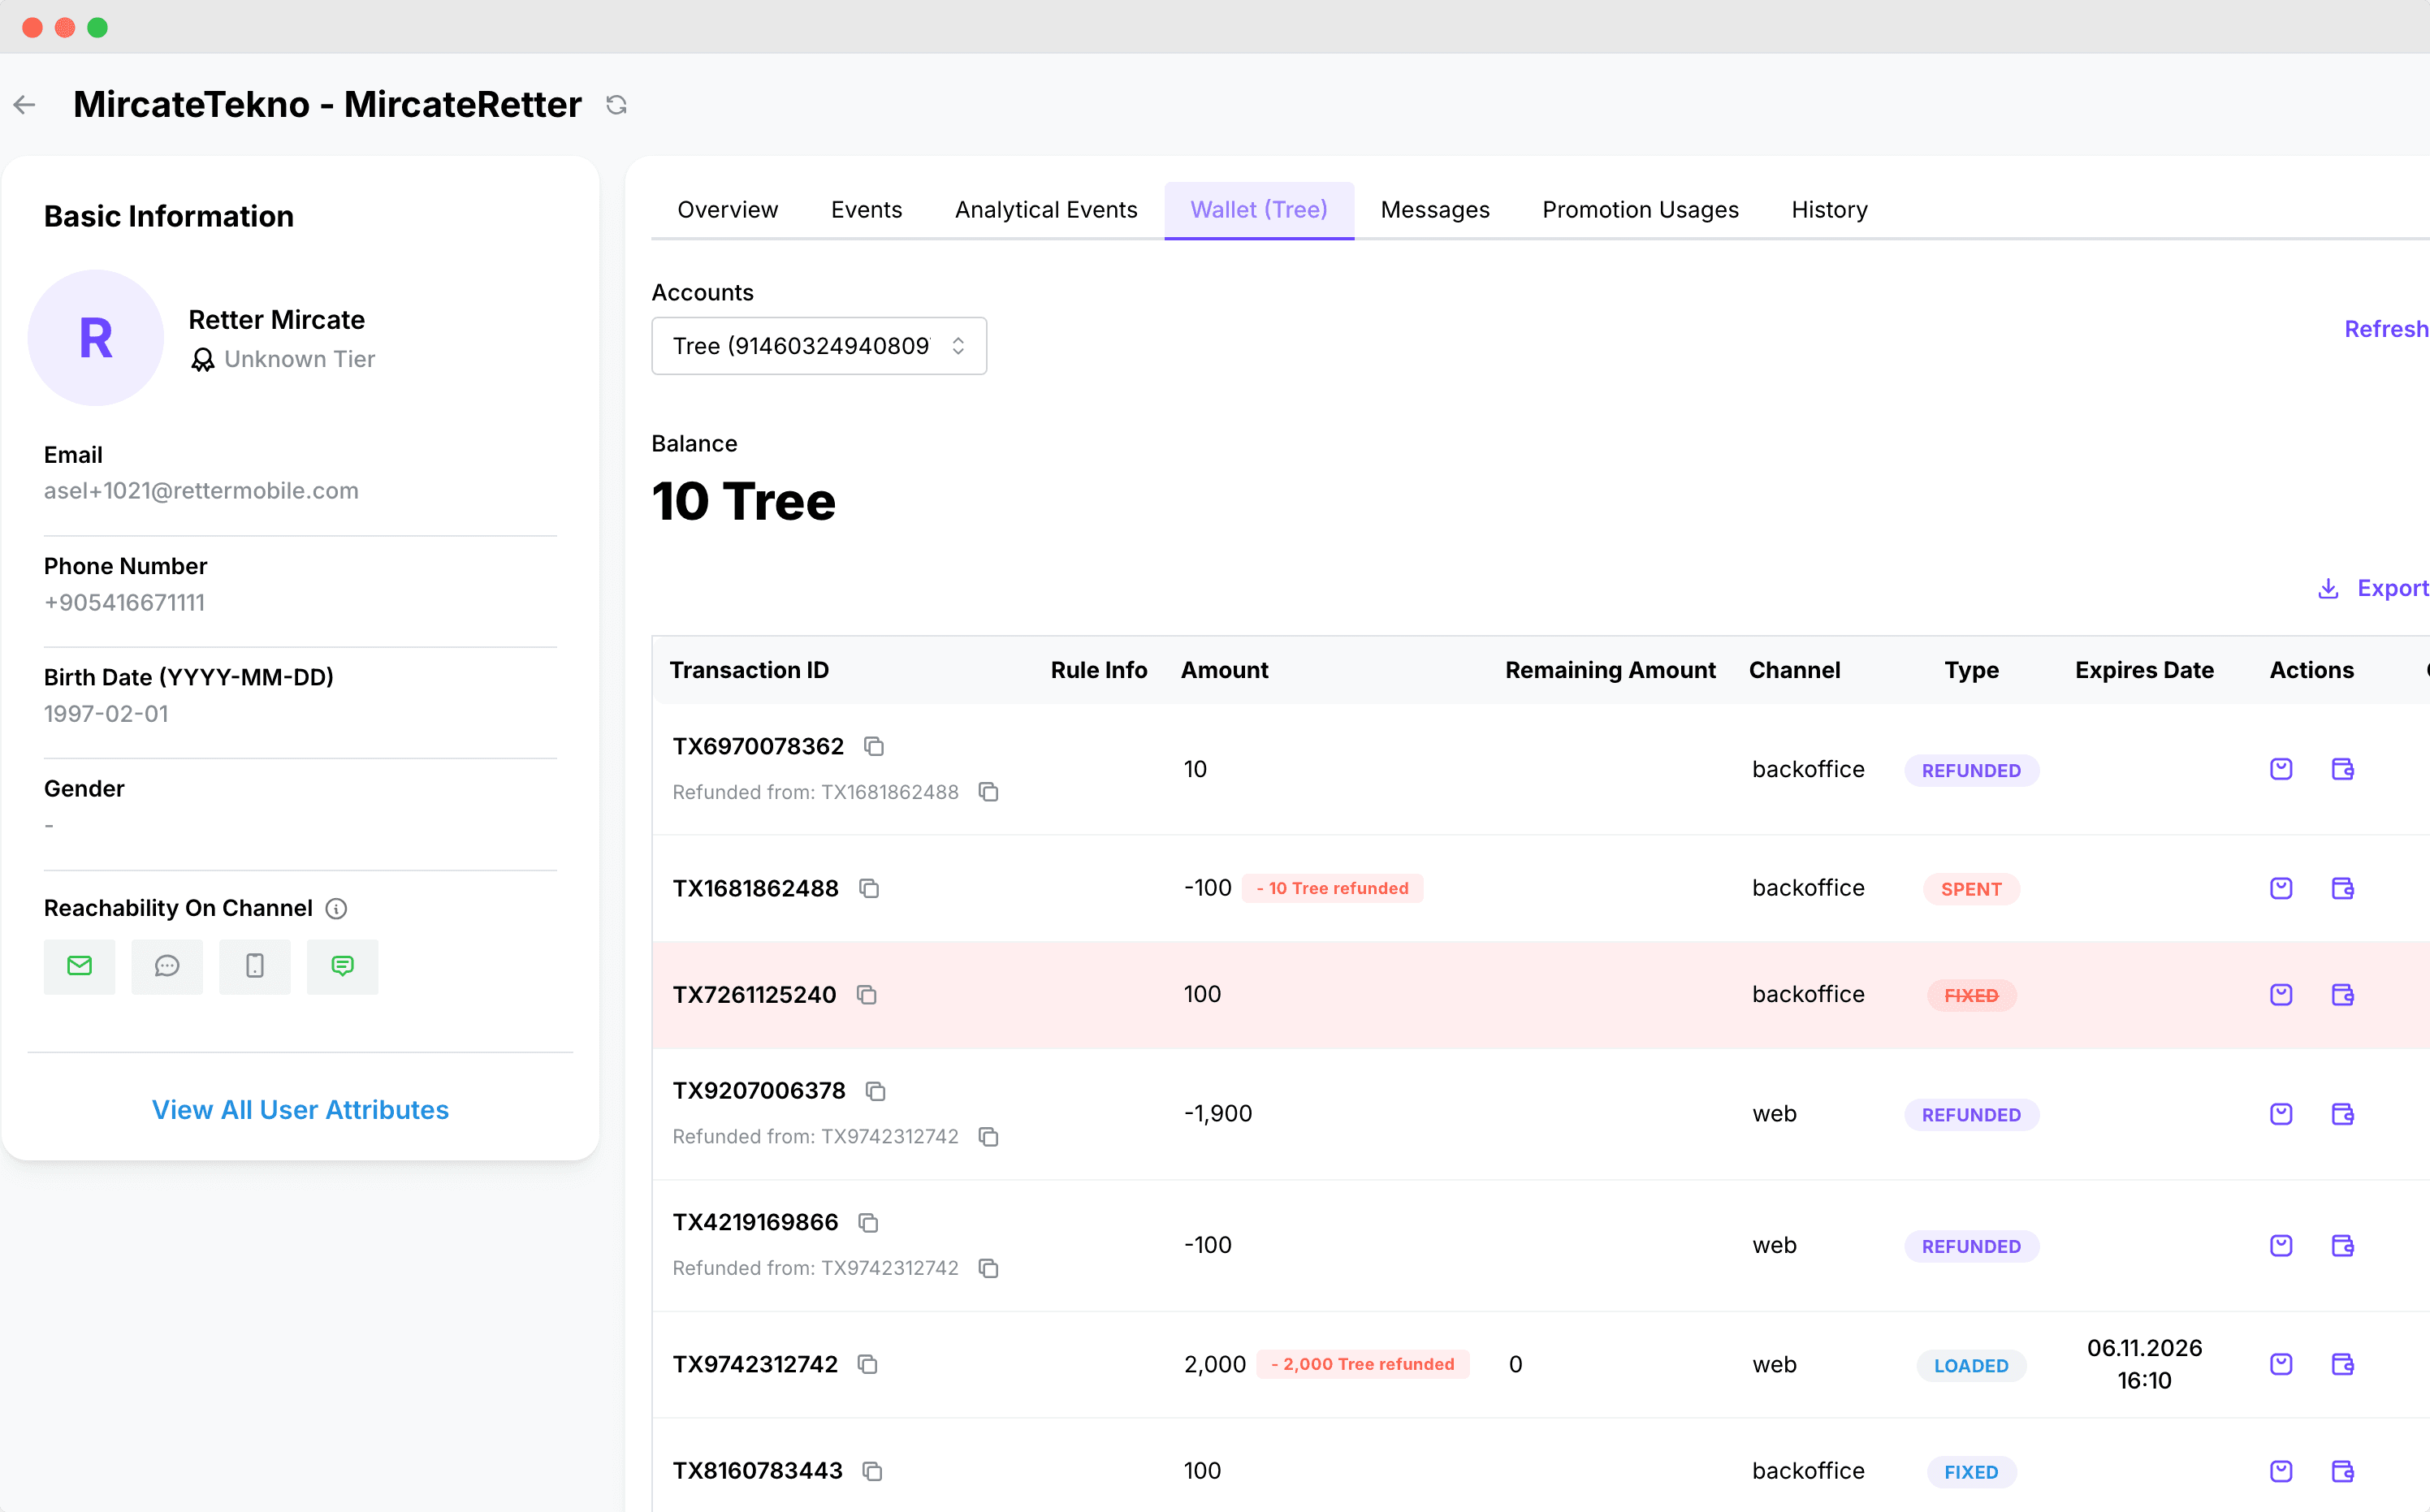The image size is (2430, 1512).
Task: Click first action icon in TX9742312742 row
Action: coord(2280,1364)
